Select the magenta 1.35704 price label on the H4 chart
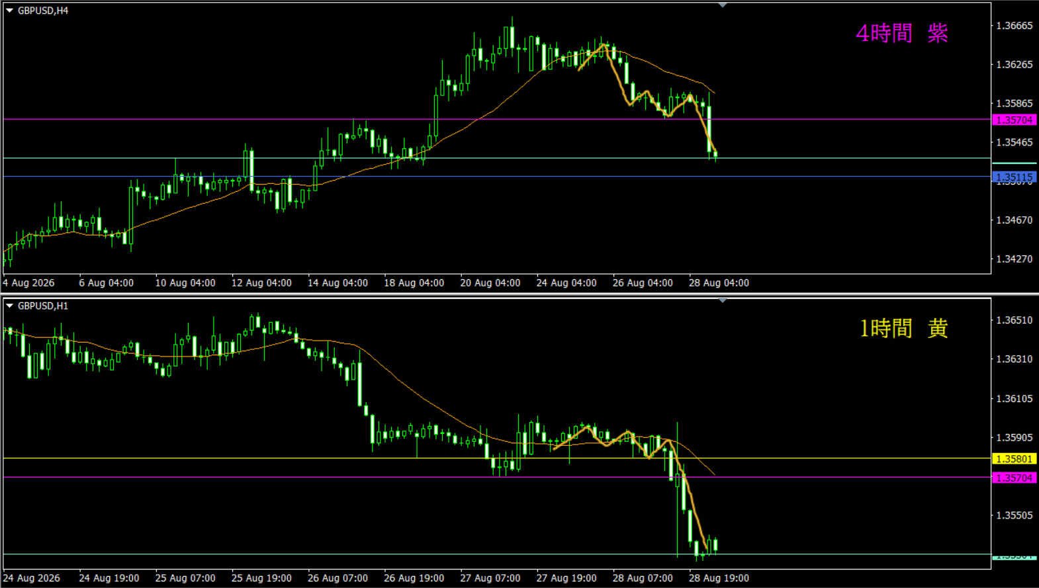The width and height of the screenshot is (1039, 588). click(1015, 120)
